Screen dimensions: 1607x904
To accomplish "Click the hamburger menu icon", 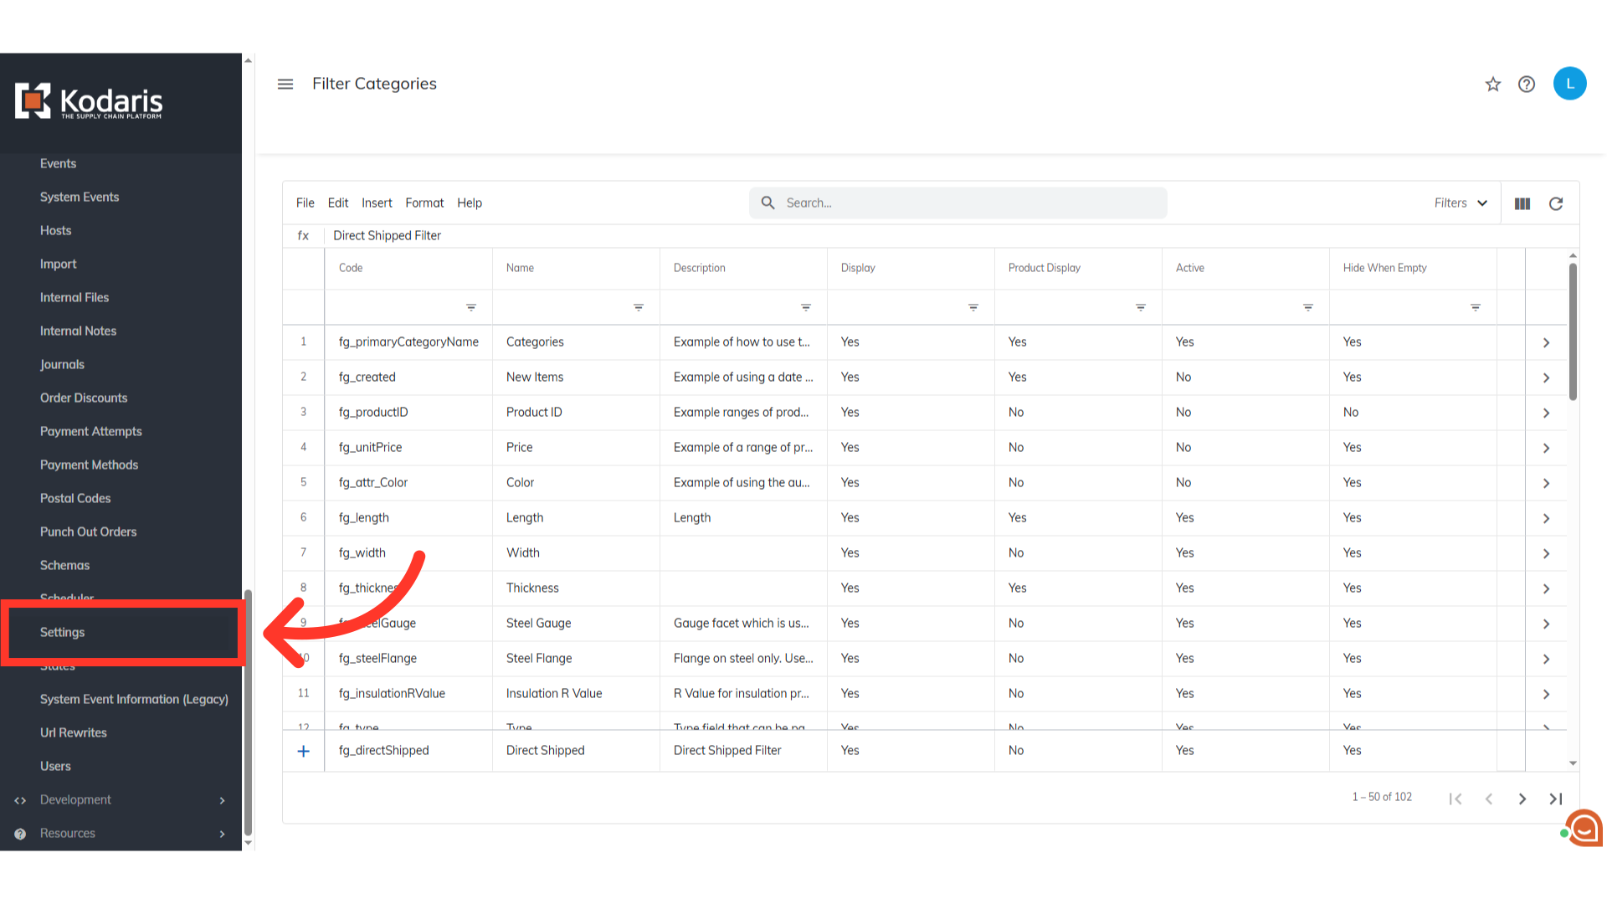I will tap(285, 84).
